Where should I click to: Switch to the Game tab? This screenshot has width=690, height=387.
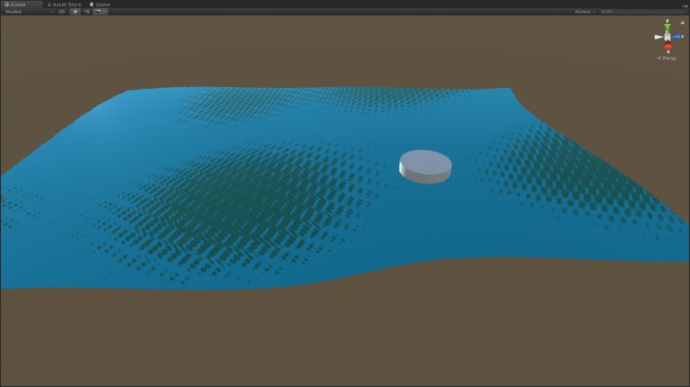(102, 4)
